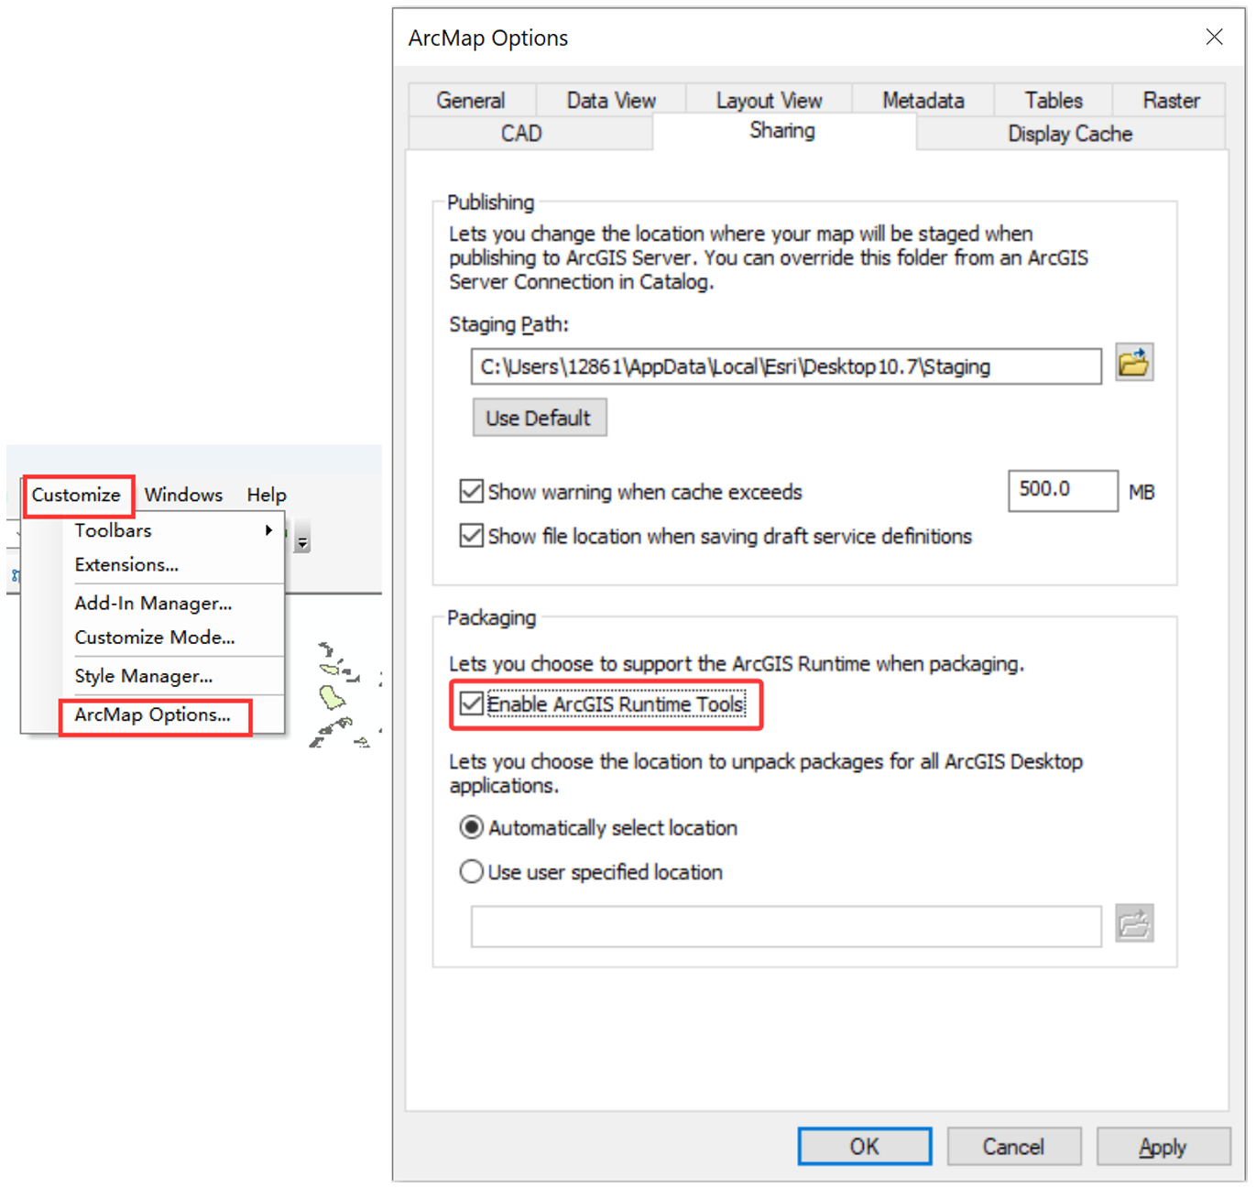This screenshot has width=1256, height=1188.
Task: Confirm settings with the OK button
Action: pos(864,1147)
